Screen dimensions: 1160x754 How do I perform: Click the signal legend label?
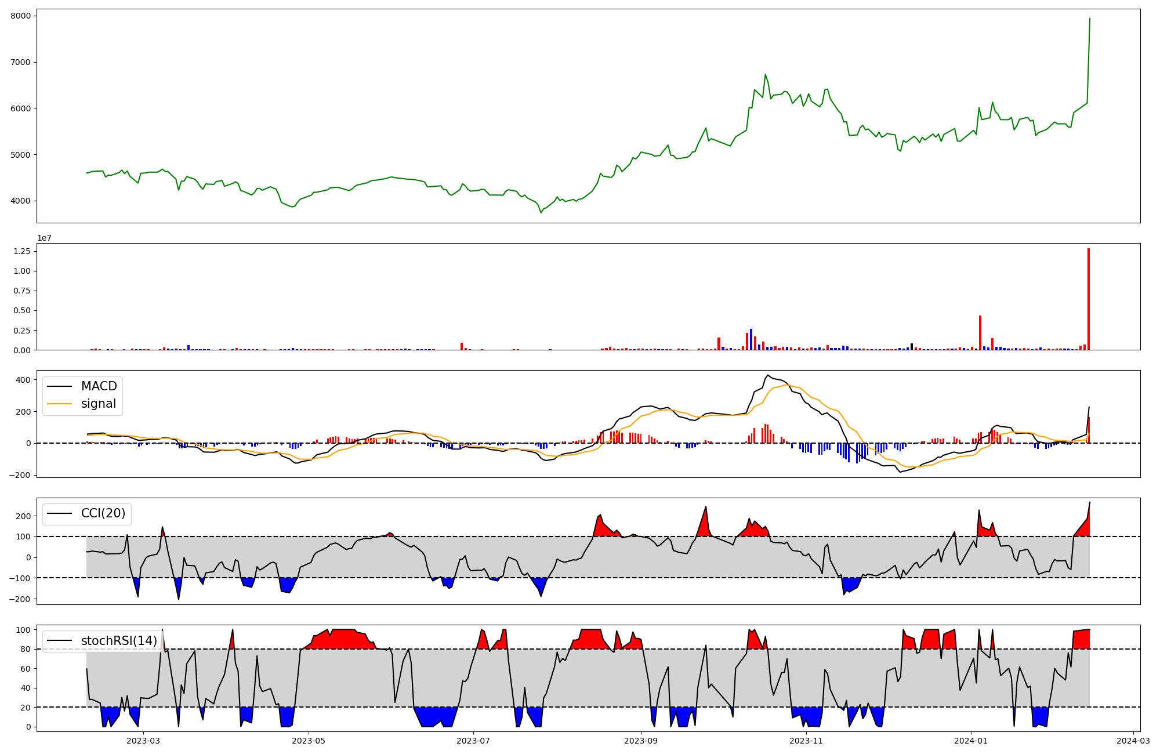99,404
